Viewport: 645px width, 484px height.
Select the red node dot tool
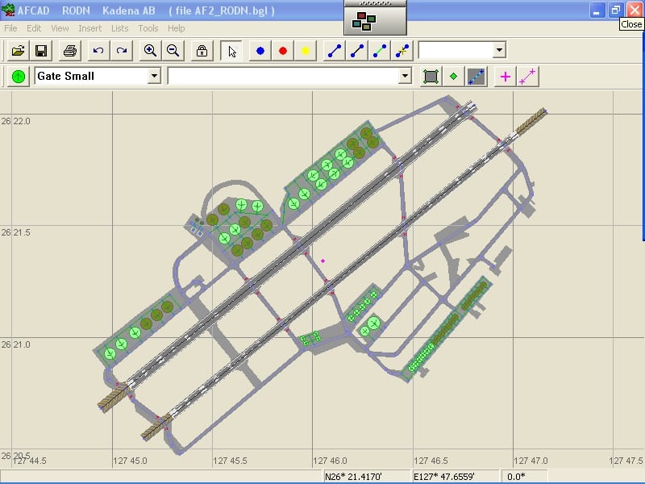[x=283, y=51]
